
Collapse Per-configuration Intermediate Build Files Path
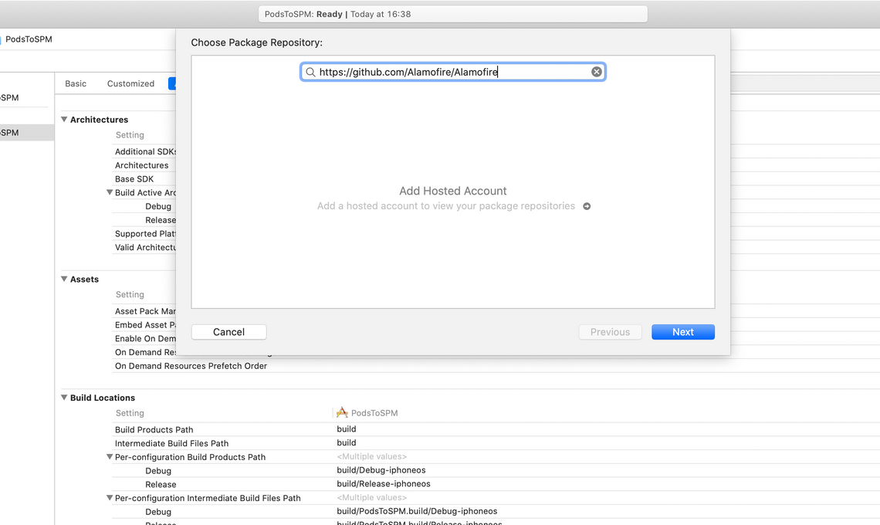coord(110,498)
